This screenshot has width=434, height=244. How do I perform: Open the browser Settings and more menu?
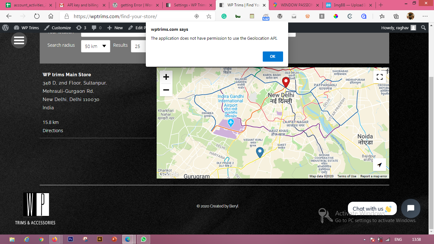click(425, 16)
